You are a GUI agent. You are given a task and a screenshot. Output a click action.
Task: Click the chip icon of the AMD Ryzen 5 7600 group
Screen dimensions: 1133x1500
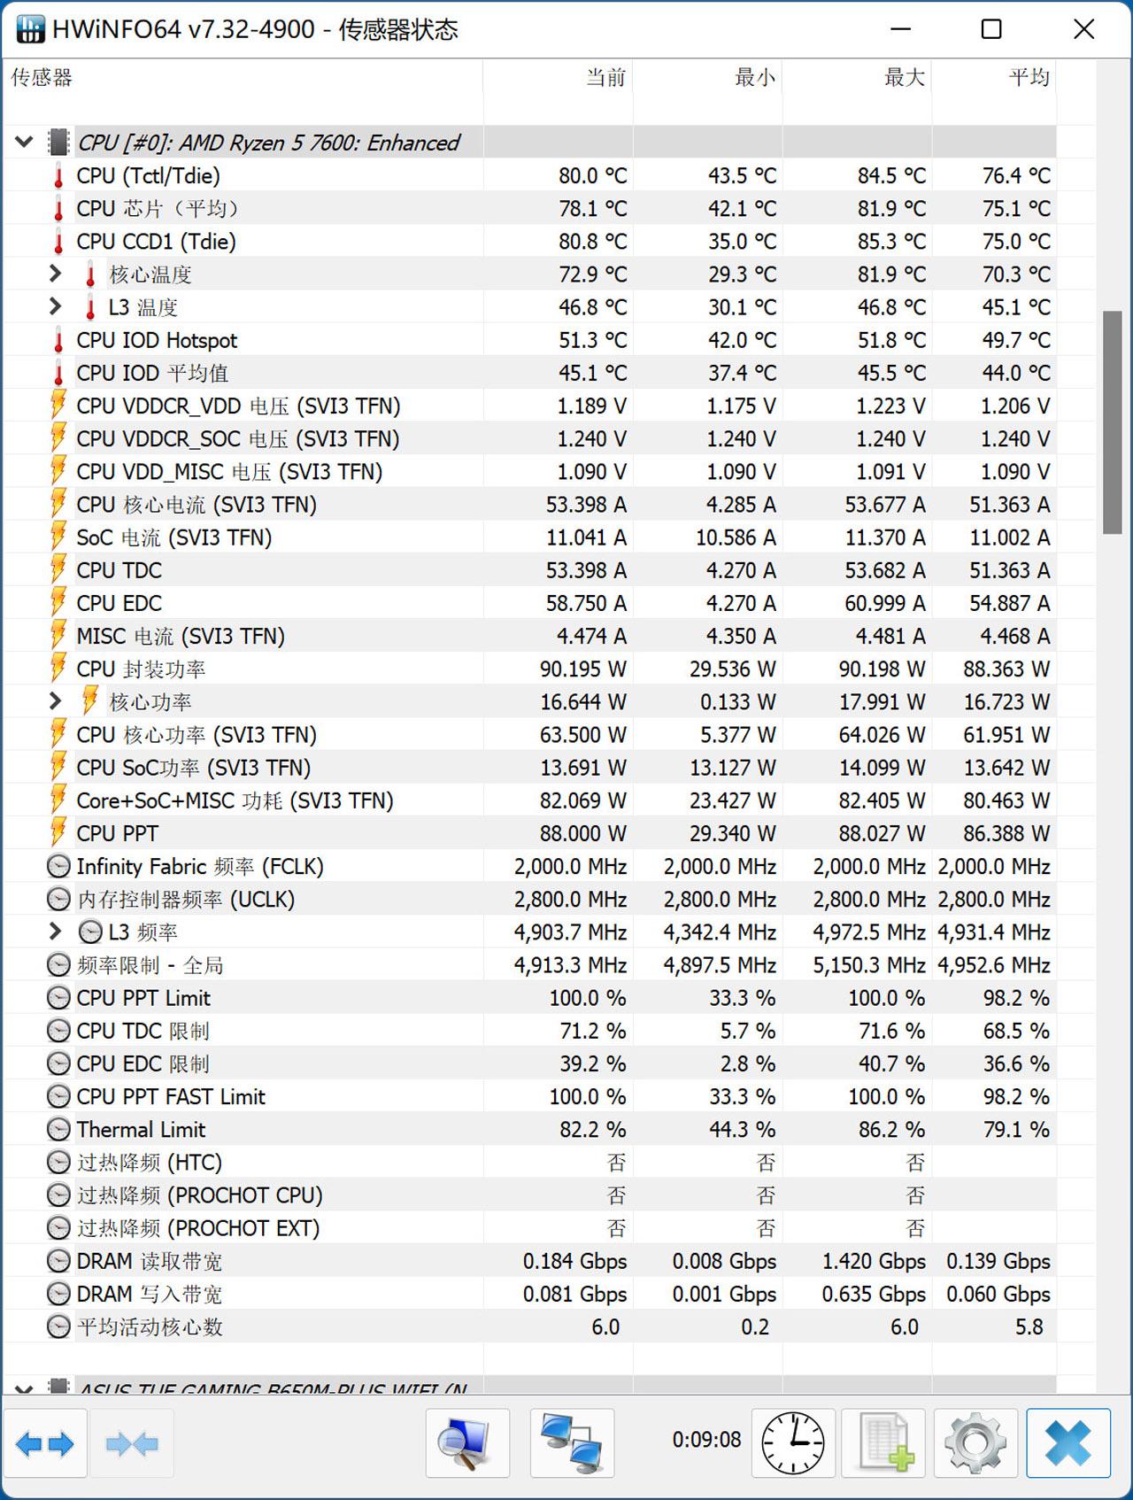pyautogui.click(x=58, y=143)
